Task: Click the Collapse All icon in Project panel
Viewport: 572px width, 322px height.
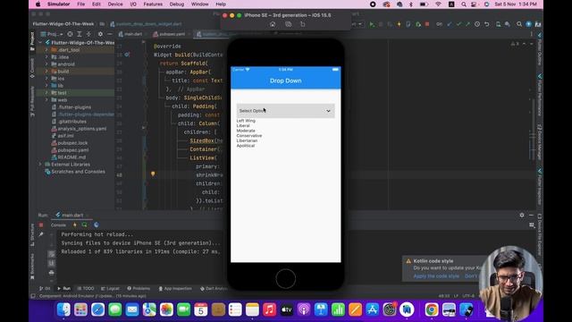Action: tap(88, 34)
